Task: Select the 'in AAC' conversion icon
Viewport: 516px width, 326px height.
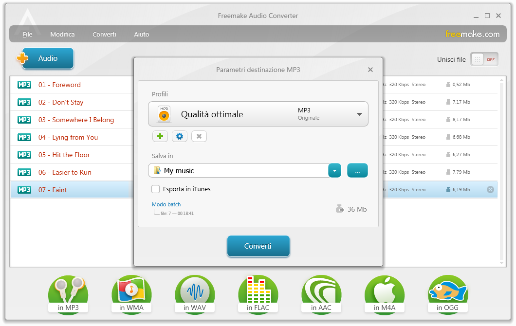Action: 321,295
